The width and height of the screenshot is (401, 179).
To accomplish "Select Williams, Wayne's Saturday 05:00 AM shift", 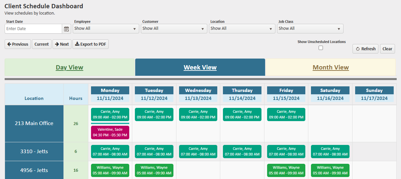I will click(330, 170).
